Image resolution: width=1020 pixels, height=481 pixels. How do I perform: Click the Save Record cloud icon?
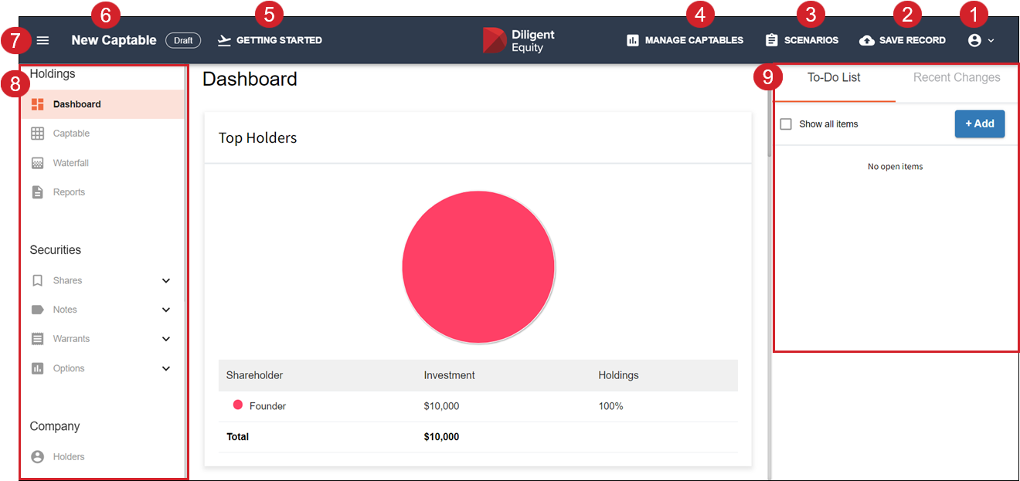(x=866, y=39)
